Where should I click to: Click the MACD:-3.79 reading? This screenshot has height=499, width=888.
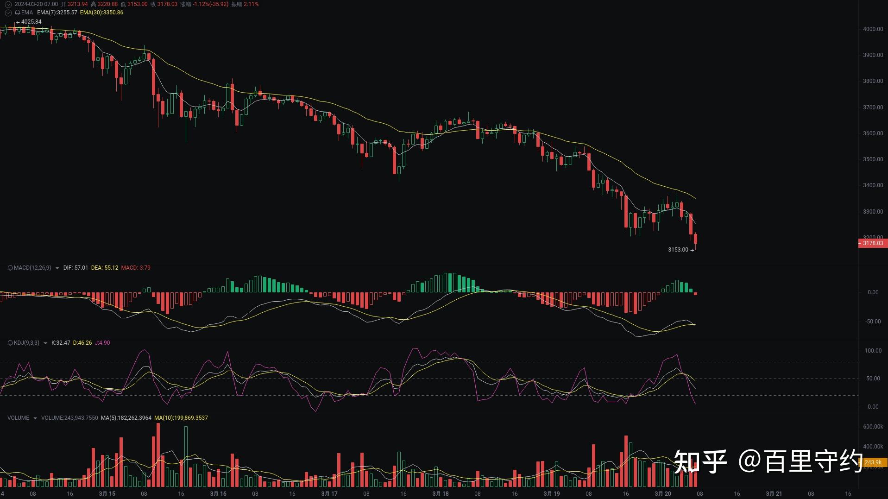click(136, 268)
